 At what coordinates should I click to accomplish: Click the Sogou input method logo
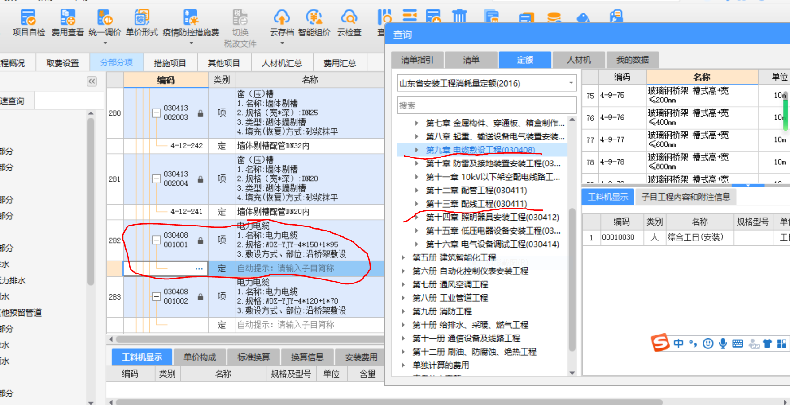[660, 343]
